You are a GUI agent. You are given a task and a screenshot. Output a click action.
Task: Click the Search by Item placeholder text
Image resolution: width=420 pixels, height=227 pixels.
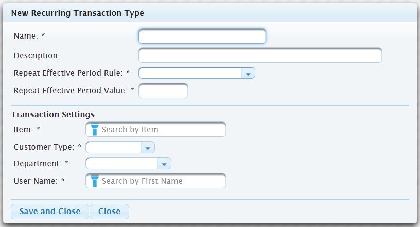[x=130, y=130]
